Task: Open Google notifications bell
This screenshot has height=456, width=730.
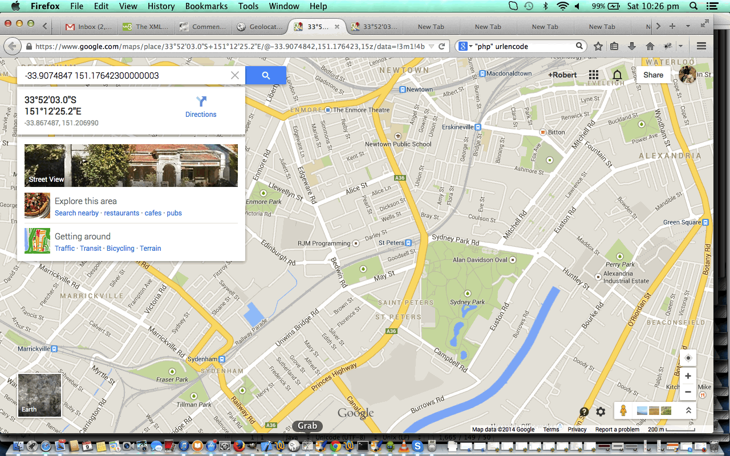Action: [617, 75]
